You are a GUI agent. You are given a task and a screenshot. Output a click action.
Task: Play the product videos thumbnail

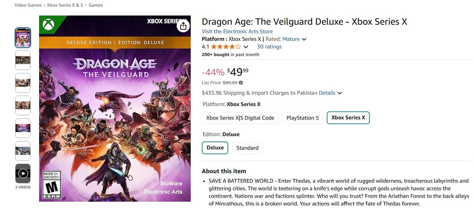point(23,173)
